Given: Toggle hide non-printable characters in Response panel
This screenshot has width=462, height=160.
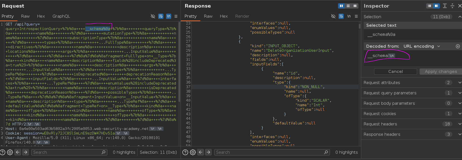Looking at the screenshot, I should click(333, 16).
